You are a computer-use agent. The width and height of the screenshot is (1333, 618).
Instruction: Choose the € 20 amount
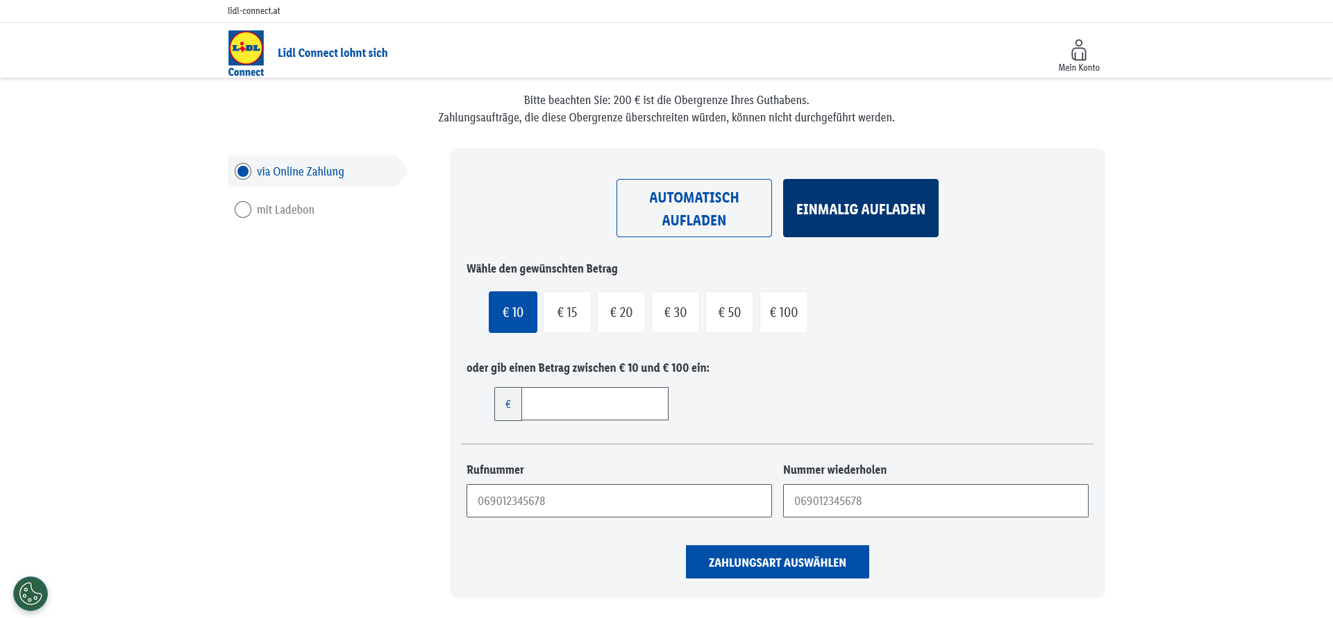(x=621, y=312)
